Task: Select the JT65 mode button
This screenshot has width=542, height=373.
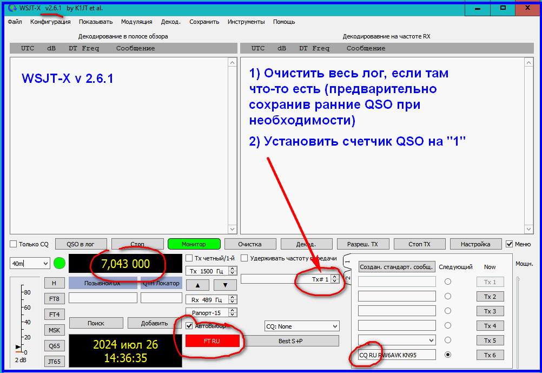Action: coord(54,361)
